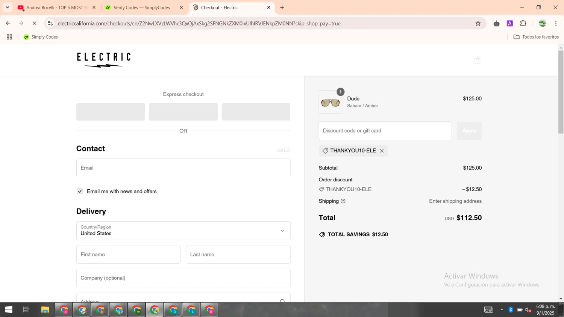Bookmark this page with the star icon
This screenshot has height=317, width=564.
tap(478, 23)
